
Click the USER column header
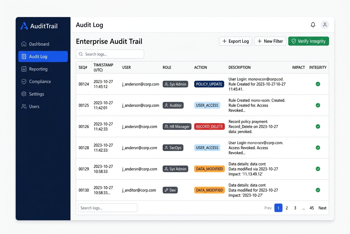(127, 67)
